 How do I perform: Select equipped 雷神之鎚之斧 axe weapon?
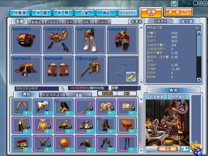click(x=90, y=69)
